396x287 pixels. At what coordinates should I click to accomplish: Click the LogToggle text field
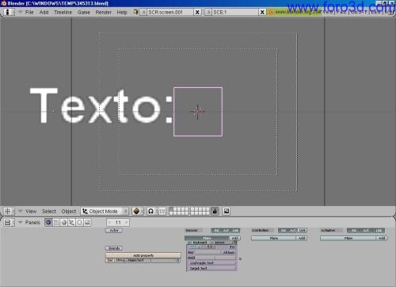(x=211, y=263)
